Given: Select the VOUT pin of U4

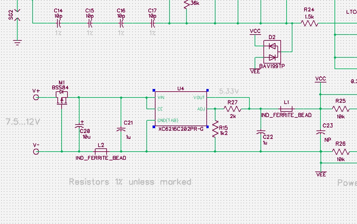Looking at the screenshot, I should [199, 97].
